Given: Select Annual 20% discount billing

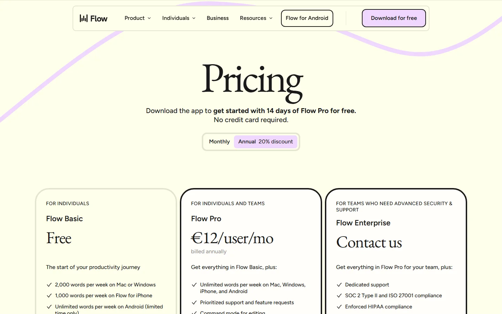Looking at the screenshot, I should (x=265, y=142).
